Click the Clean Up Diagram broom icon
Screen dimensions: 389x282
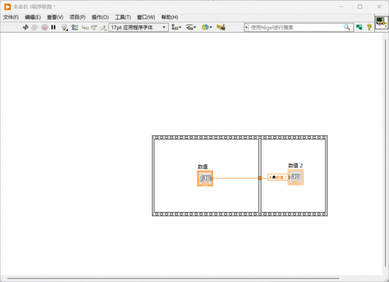pyautogui.click(x=221, y=27)
